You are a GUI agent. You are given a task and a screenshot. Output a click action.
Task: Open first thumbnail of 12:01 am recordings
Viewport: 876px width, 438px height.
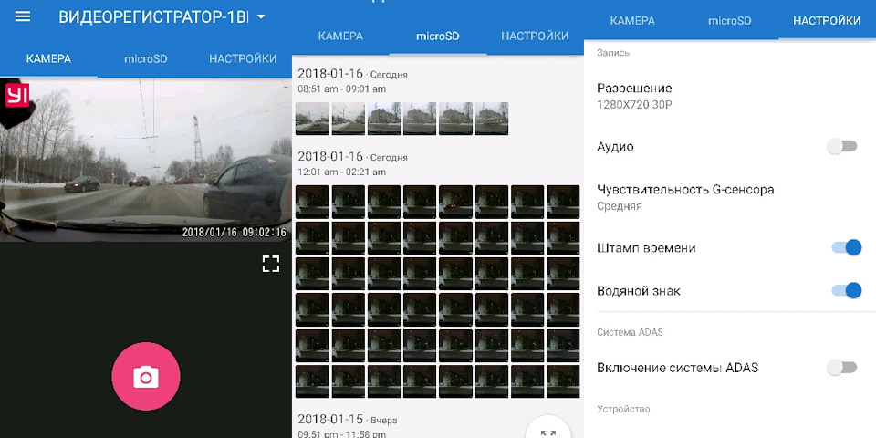pyautogui.click(x=312, y=202)
